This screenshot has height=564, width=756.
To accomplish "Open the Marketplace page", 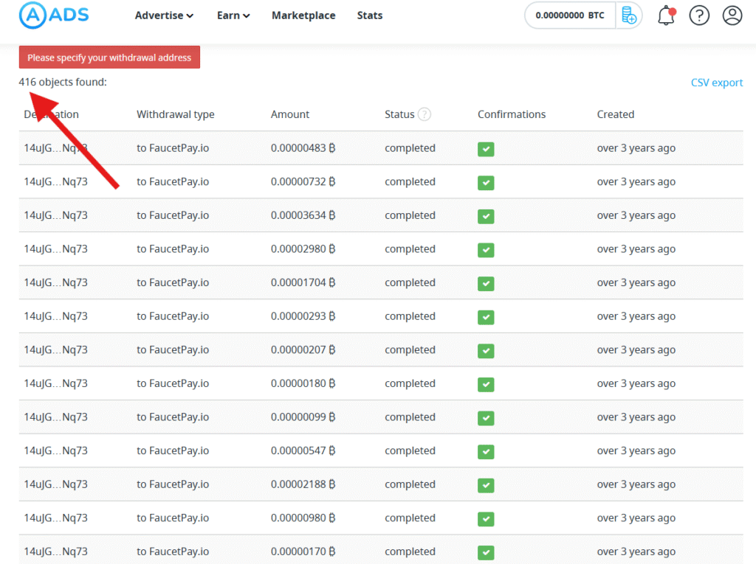I will point(303,15).
